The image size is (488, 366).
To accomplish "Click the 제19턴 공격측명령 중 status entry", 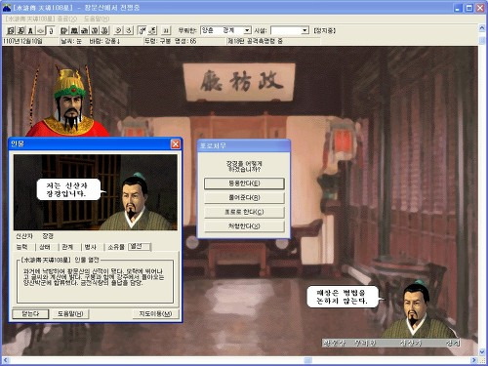I will [x=255, y=41].
